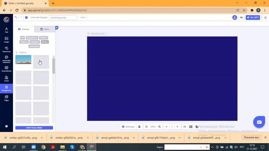Redo the last action

point(21,18)
